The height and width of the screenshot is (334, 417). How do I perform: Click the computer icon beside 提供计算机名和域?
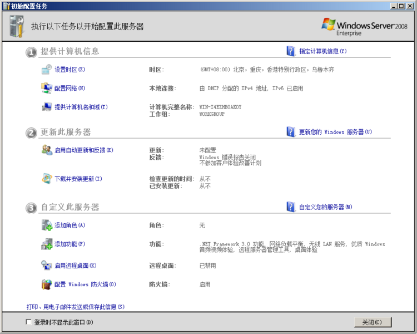click(47, 107)
